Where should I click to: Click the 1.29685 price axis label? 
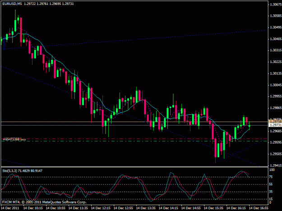point(276,131)
